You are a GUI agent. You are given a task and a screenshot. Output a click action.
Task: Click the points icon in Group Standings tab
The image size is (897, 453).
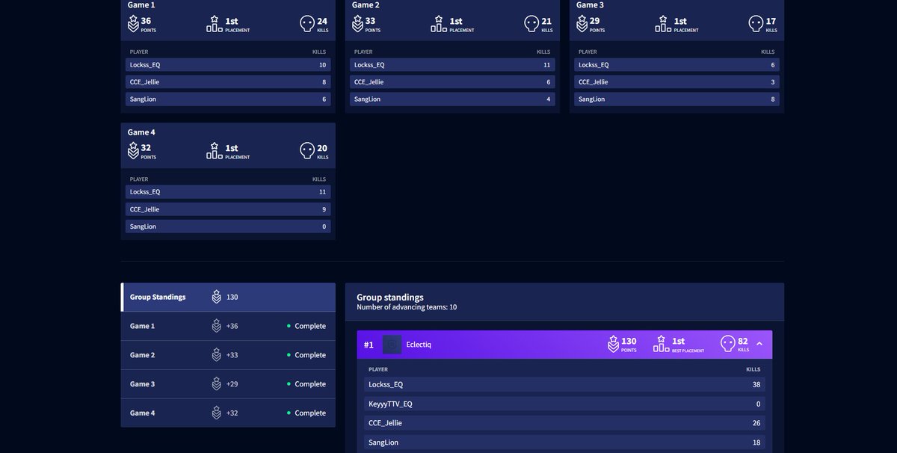pos(216,297)
